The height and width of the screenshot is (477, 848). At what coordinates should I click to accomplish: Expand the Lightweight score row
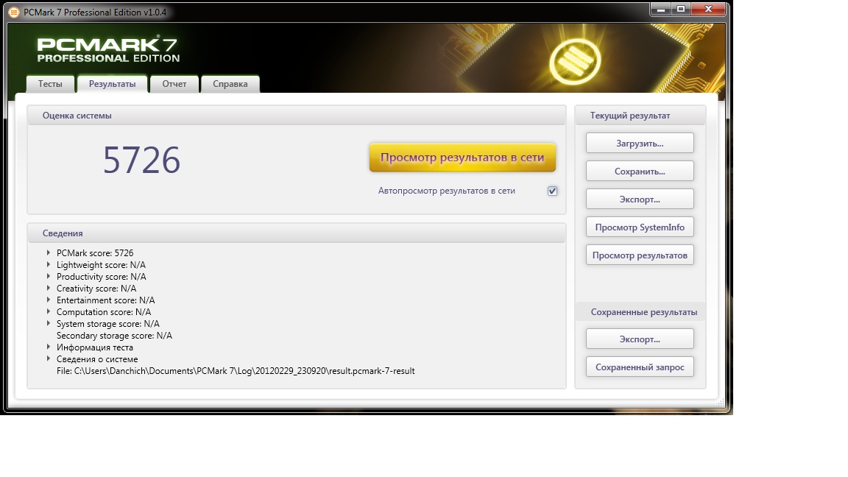49,264
